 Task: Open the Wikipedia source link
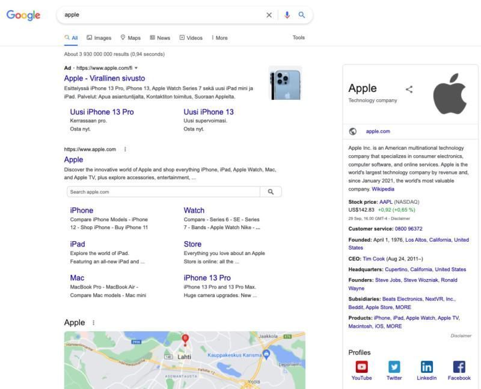pos(383,189)
